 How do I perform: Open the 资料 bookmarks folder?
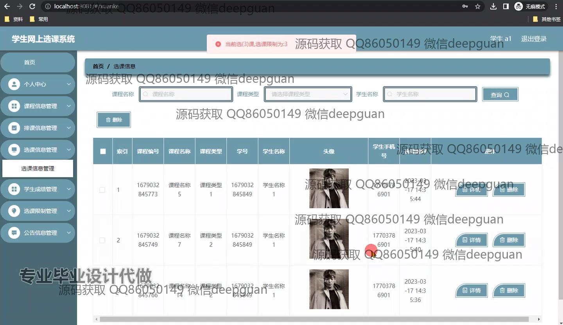coord(14,19)
